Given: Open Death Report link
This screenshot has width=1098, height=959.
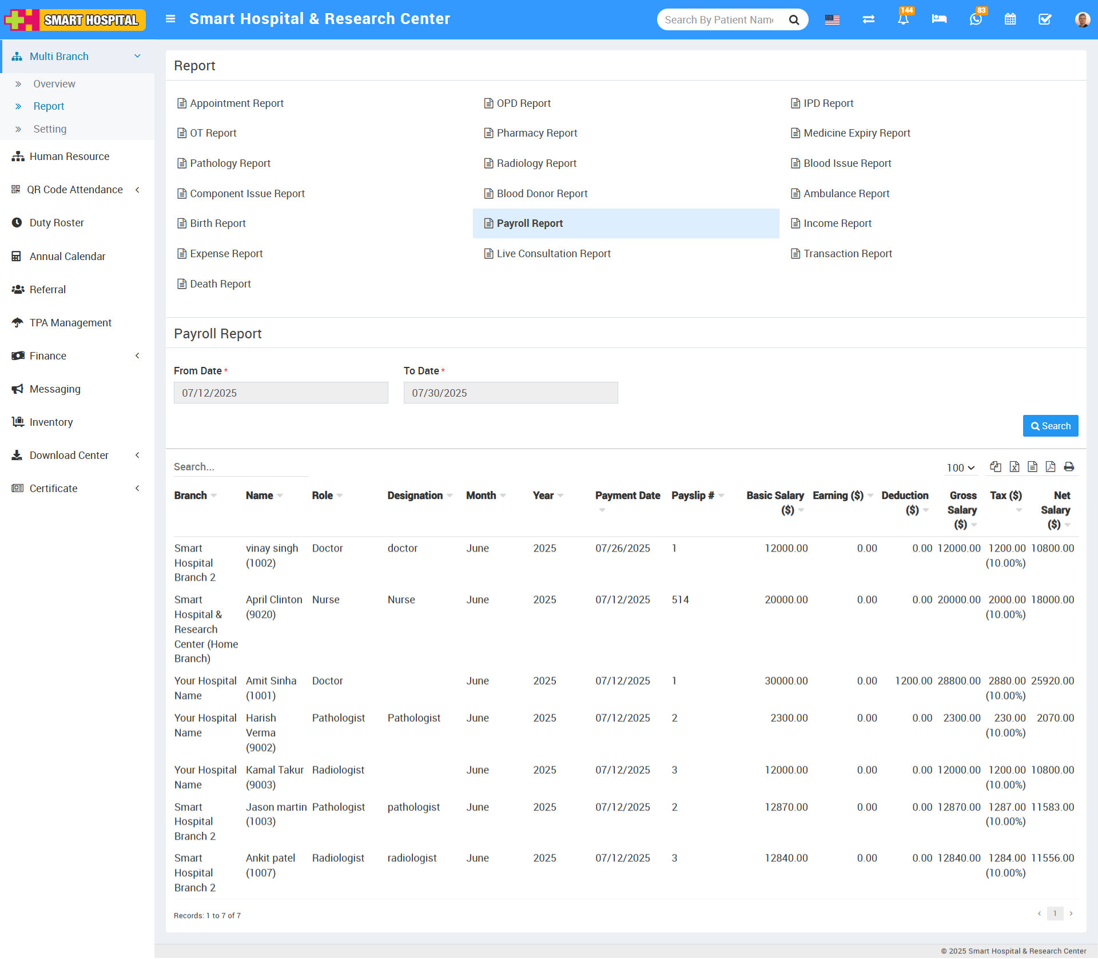Looking at the screenshot, I should coord(214,284).
